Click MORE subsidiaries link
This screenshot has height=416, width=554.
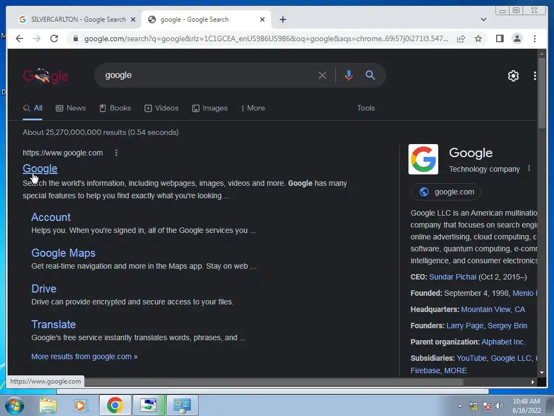pos(455,370)
